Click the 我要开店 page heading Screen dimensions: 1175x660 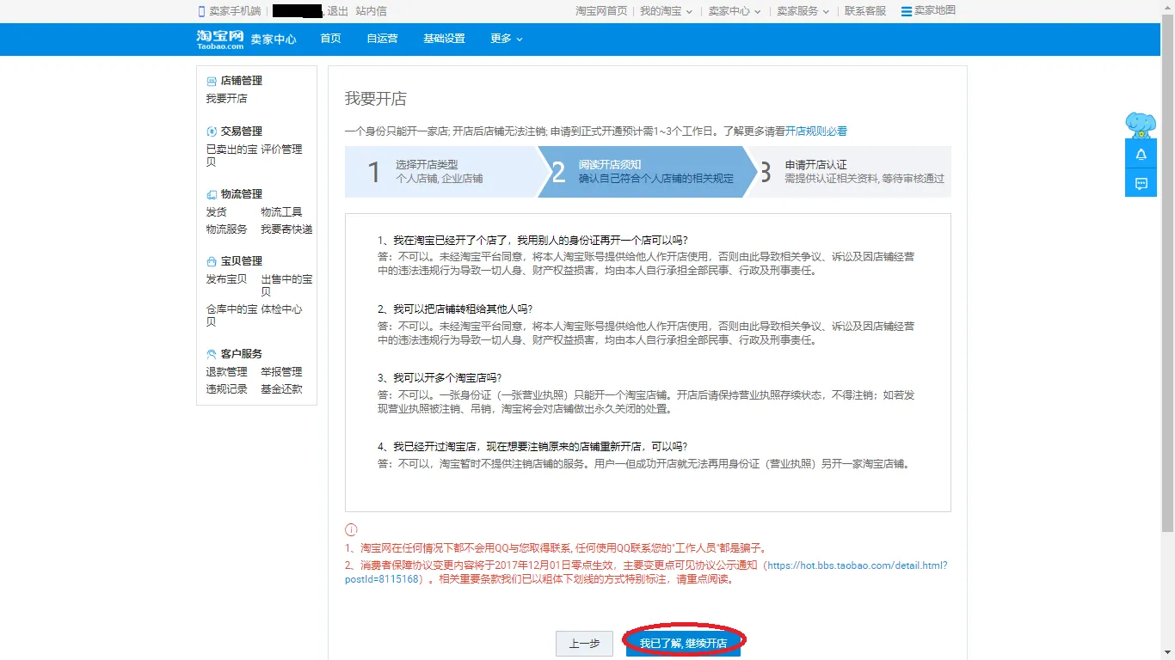coord(376,99)
